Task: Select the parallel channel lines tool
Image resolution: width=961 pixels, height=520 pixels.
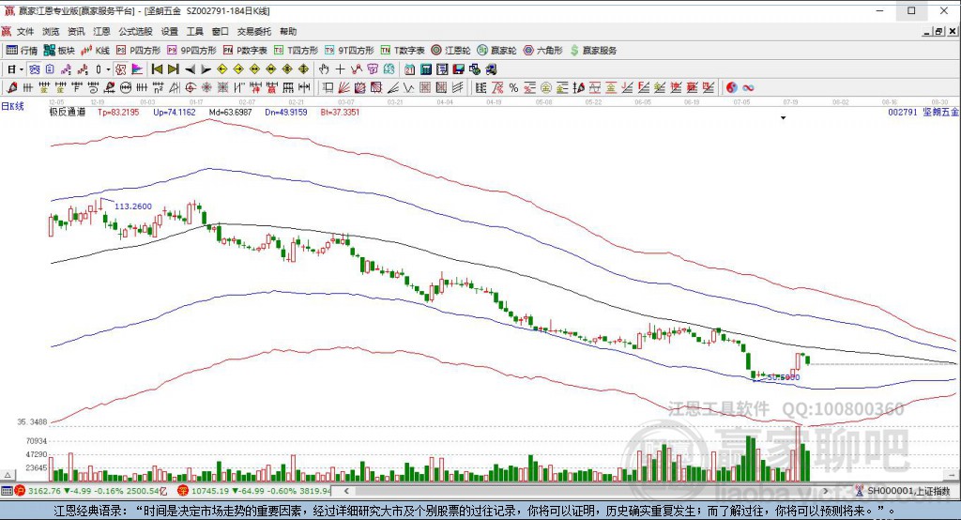Action: 458,87
